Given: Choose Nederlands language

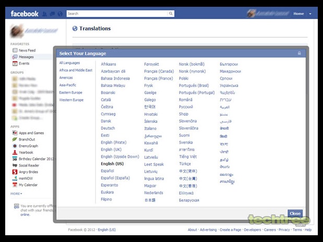Looking at the screenshot, I should 154,193.
